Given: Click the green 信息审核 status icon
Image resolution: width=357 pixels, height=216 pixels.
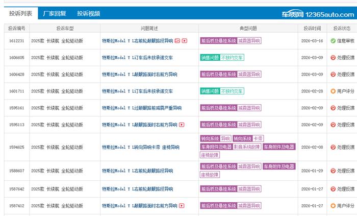Looking at the screenshot, I should click(333, 41).
